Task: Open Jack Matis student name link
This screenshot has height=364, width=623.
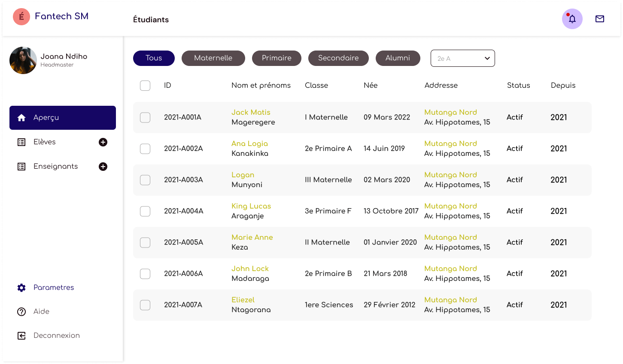Action: [x=251, y=112]
